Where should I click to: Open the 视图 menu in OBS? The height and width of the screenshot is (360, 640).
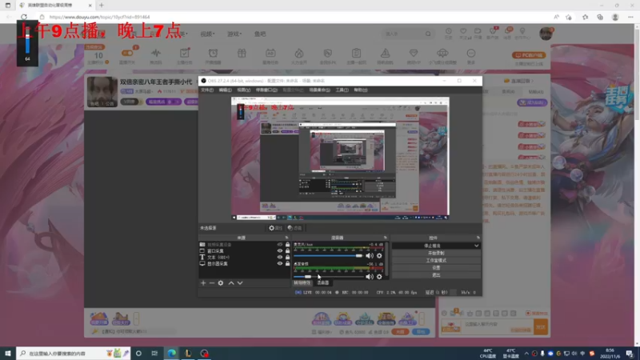[x=244, y=90]
